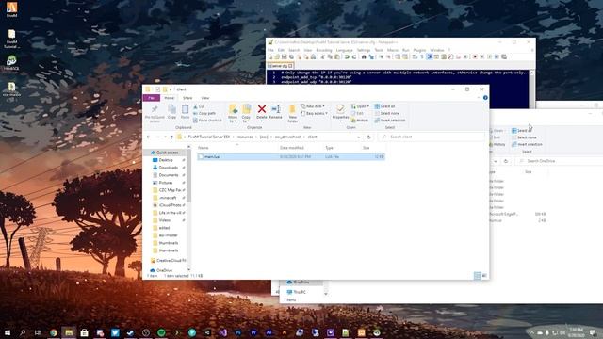Open the Language menu in Notepad++
This screenshot has width=603, height=339.
tap(344, 50)
